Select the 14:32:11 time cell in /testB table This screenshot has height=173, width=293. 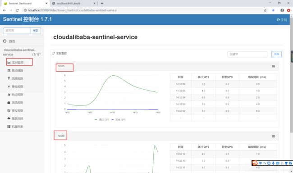[x=180, y=168]
